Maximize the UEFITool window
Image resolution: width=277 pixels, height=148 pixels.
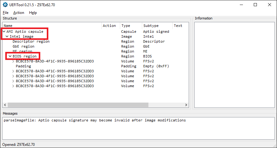(255, 5)
